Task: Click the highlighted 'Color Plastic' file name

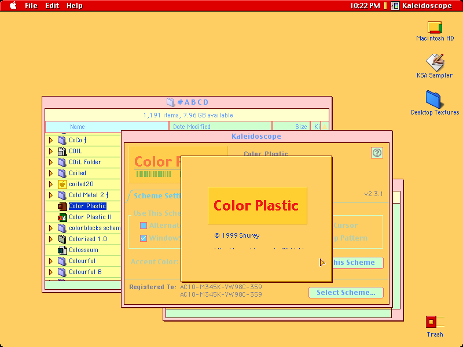Action: point(87,206)
